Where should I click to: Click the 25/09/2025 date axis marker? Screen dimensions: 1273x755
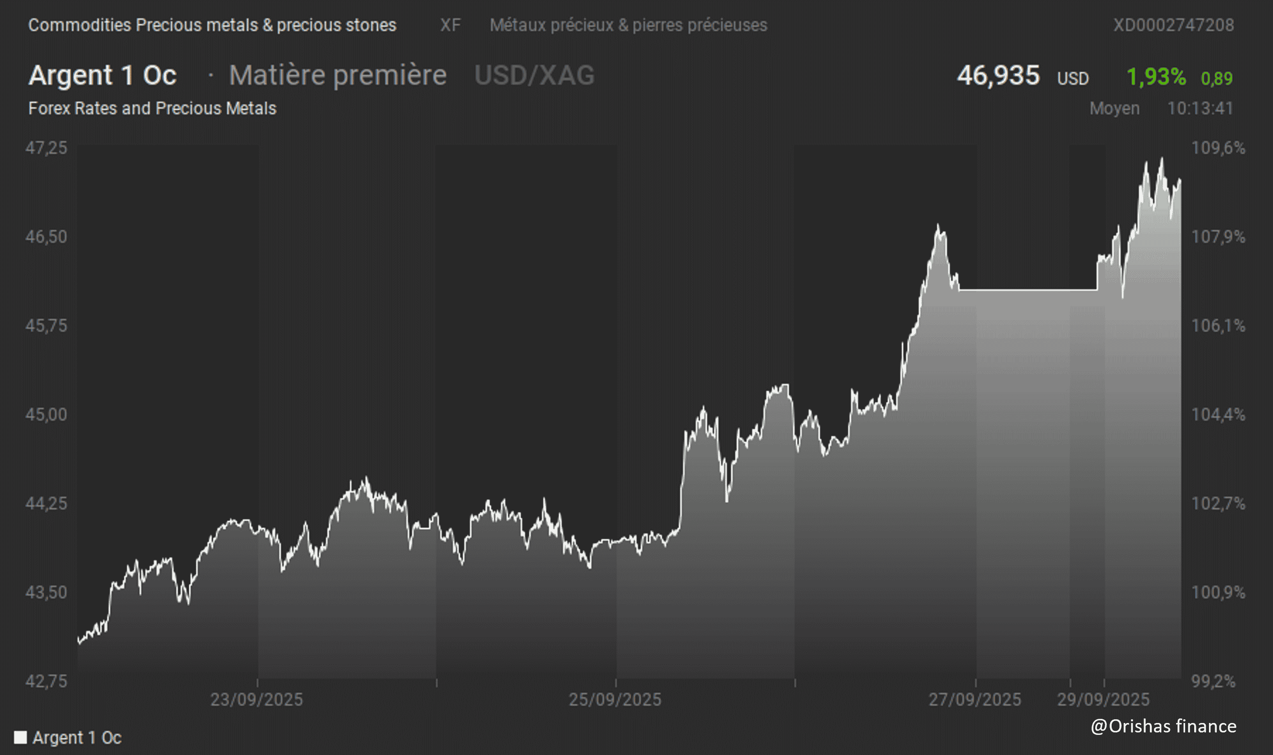tap(615, 700)
